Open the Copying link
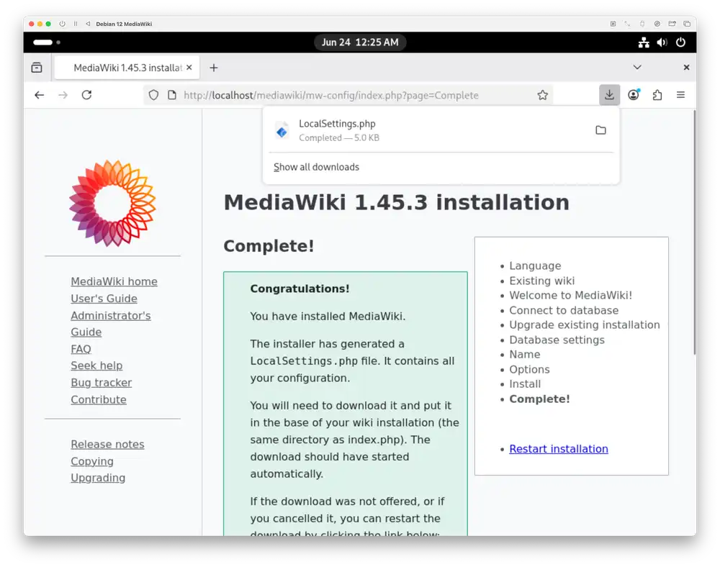 (92, 461)
